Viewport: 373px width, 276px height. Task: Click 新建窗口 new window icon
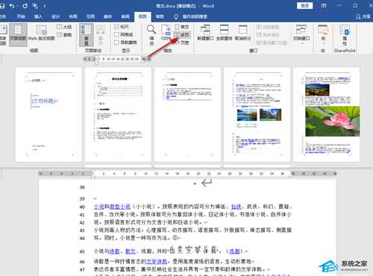[x=205, y=32]
